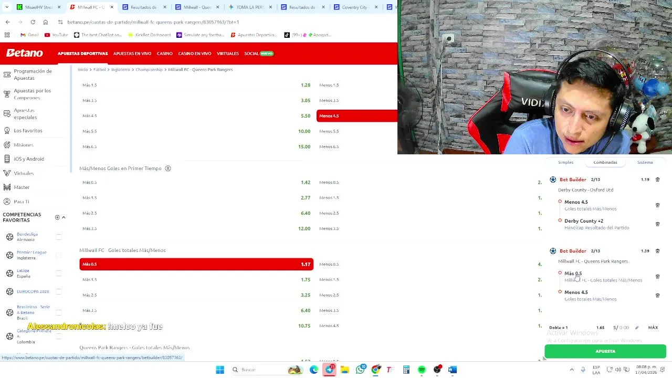Viewport: 672px width, 378px height.
Task: Open the Casino en Vivo menu
Action: [x=195, y=54]
